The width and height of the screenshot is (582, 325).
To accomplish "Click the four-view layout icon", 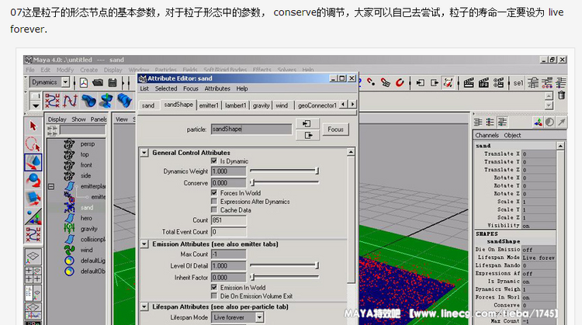I will (x=33, y=275).
